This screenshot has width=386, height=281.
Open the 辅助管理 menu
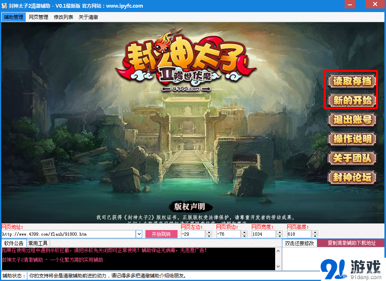click(x=13, y=17)
